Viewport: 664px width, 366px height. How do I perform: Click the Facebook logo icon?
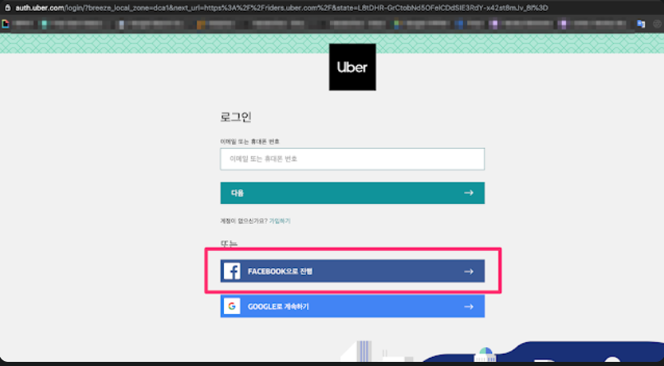(232, 271)
